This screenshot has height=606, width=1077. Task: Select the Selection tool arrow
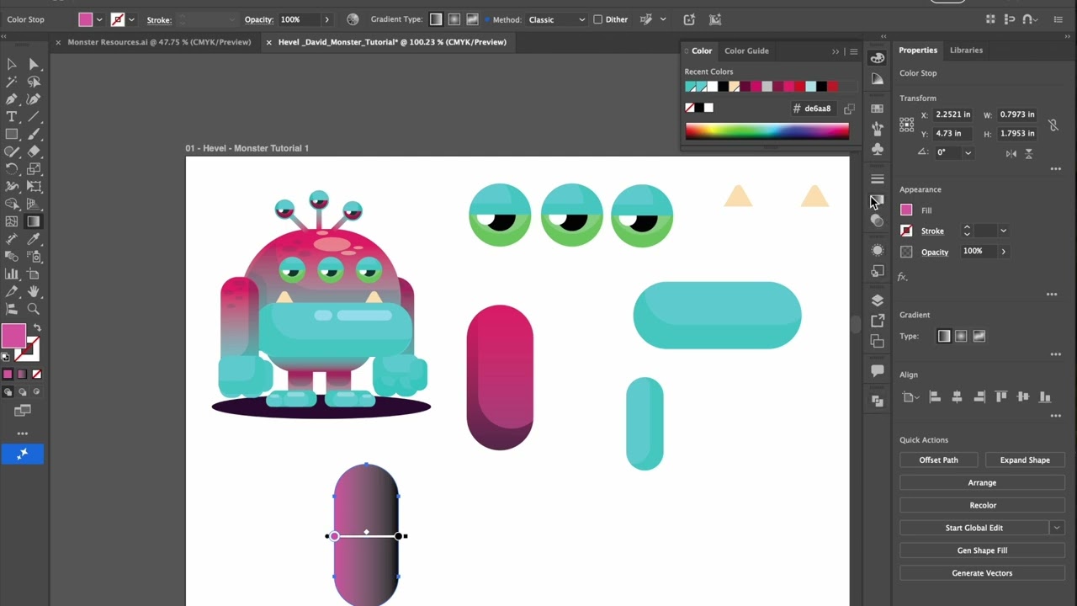pos(12,64)
